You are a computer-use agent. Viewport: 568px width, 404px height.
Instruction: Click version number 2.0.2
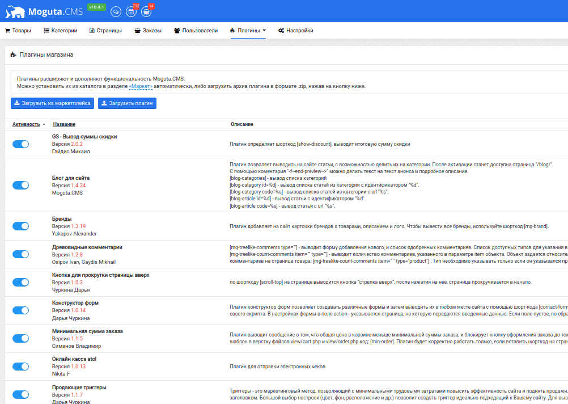(77, 144)
